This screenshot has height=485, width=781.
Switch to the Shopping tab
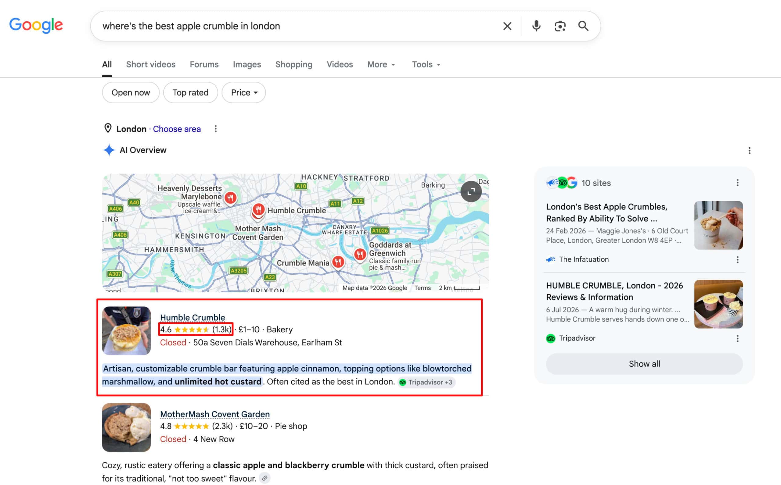294,65
